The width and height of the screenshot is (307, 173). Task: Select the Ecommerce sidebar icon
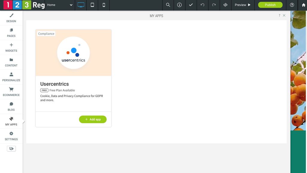coord(11,92)
